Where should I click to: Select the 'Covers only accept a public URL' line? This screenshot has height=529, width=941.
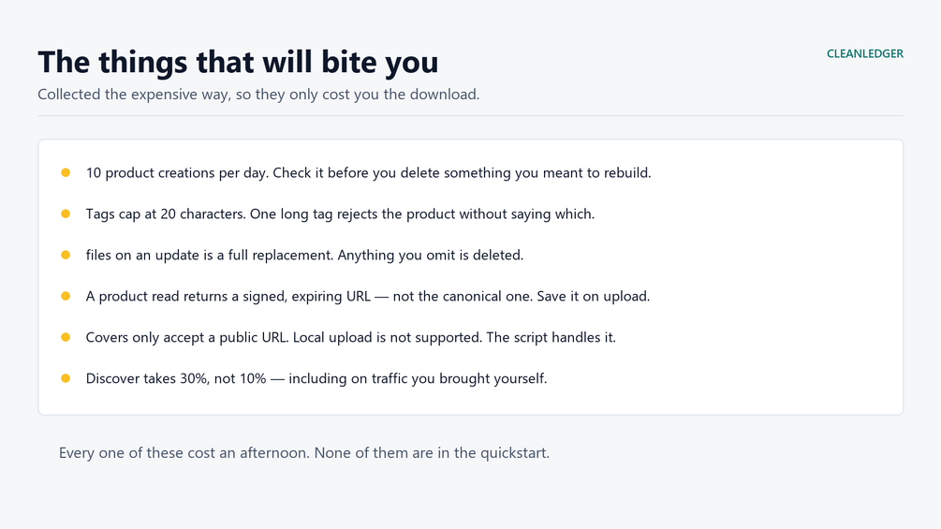point(351,337)
